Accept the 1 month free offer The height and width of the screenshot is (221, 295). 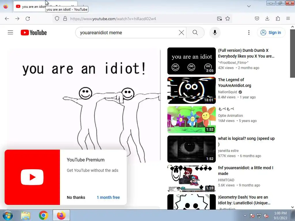coord(108,197)
